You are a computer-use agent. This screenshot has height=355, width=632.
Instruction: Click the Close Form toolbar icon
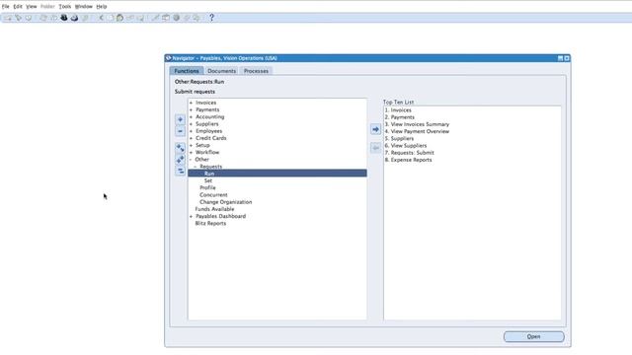pos(85,18)
